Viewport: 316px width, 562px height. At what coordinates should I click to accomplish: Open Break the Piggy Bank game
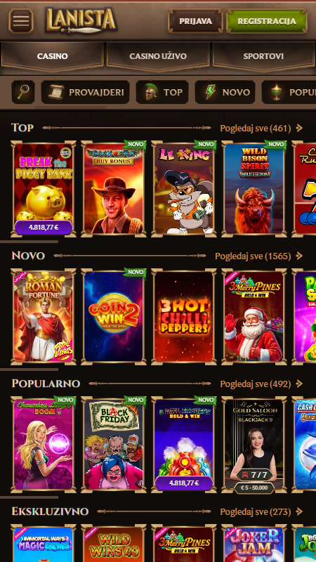point(44,189)
